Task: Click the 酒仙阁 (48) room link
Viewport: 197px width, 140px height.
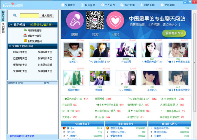Action: 102,117
